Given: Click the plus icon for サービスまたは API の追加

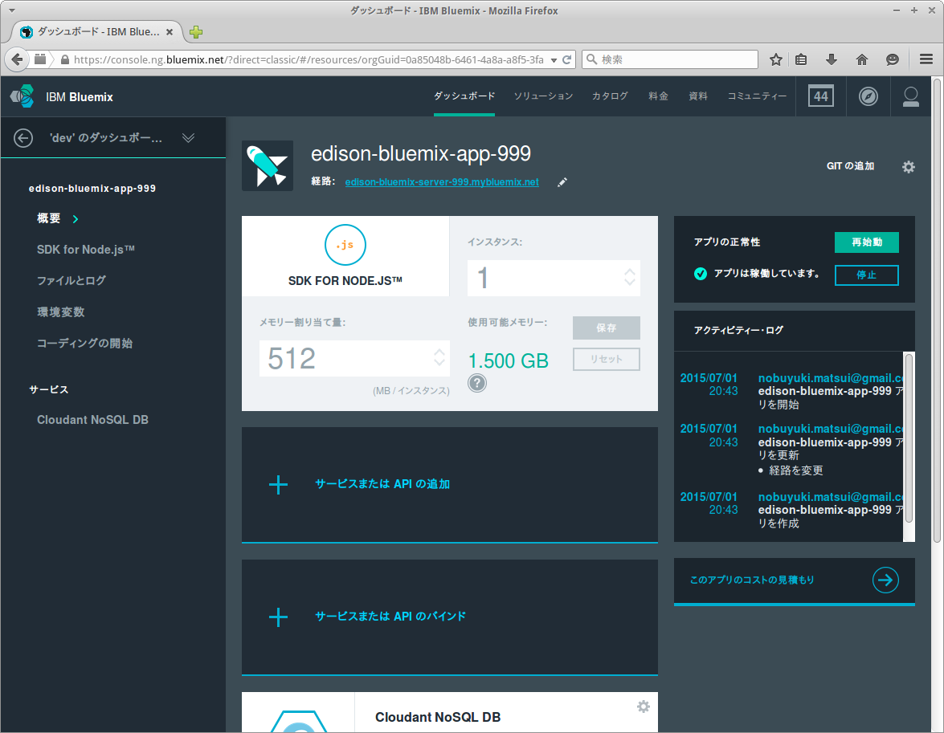Looking at the screenshot, I should pyautogui.click(x=278, y=484).
